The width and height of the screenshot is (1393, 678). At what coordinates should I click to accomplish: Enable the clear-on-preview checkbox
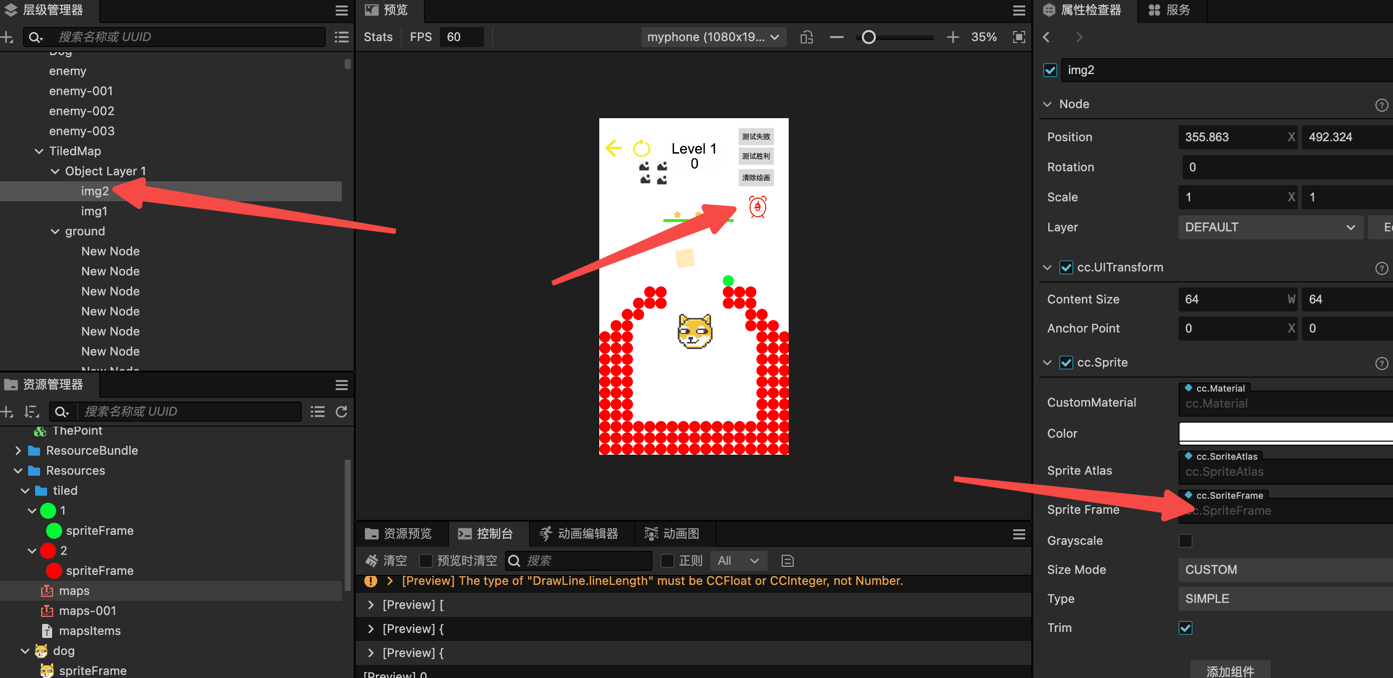[426, 561]
